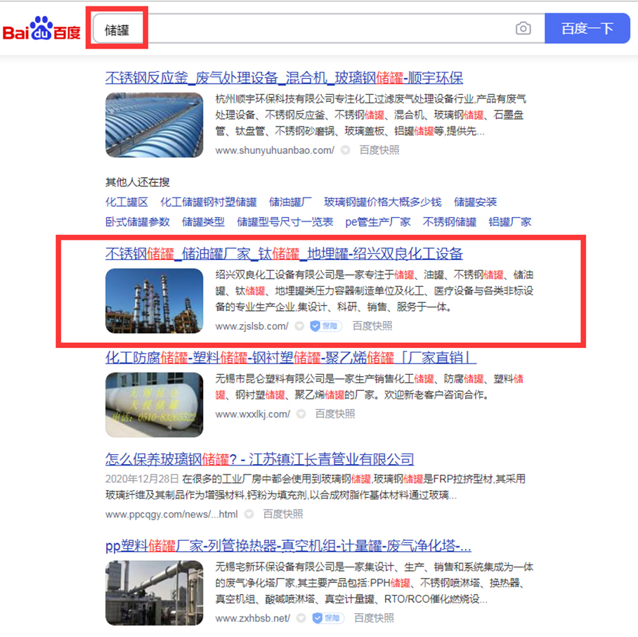Open the 绍兴双良化工设备 result title

click(284, 254)
